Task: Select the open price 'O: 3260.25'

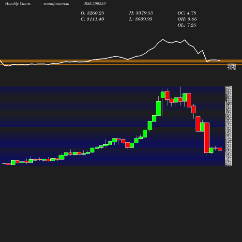Action: tap(92, 13)
